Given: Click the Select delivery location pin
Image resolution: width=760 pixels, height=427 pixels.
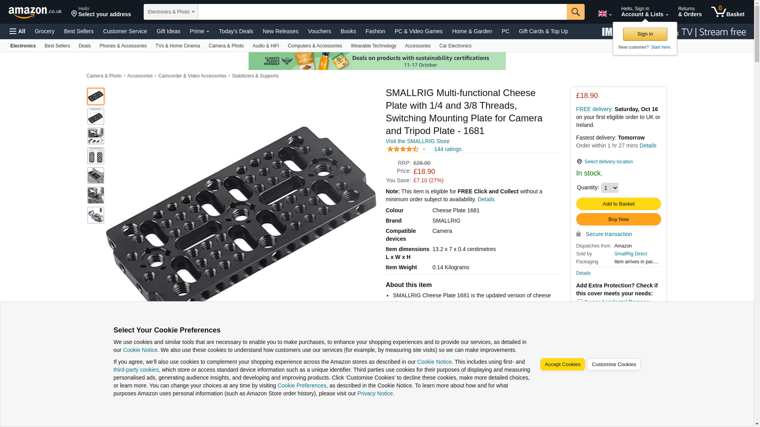Looking at the screenshot, I should click(579, 162).
